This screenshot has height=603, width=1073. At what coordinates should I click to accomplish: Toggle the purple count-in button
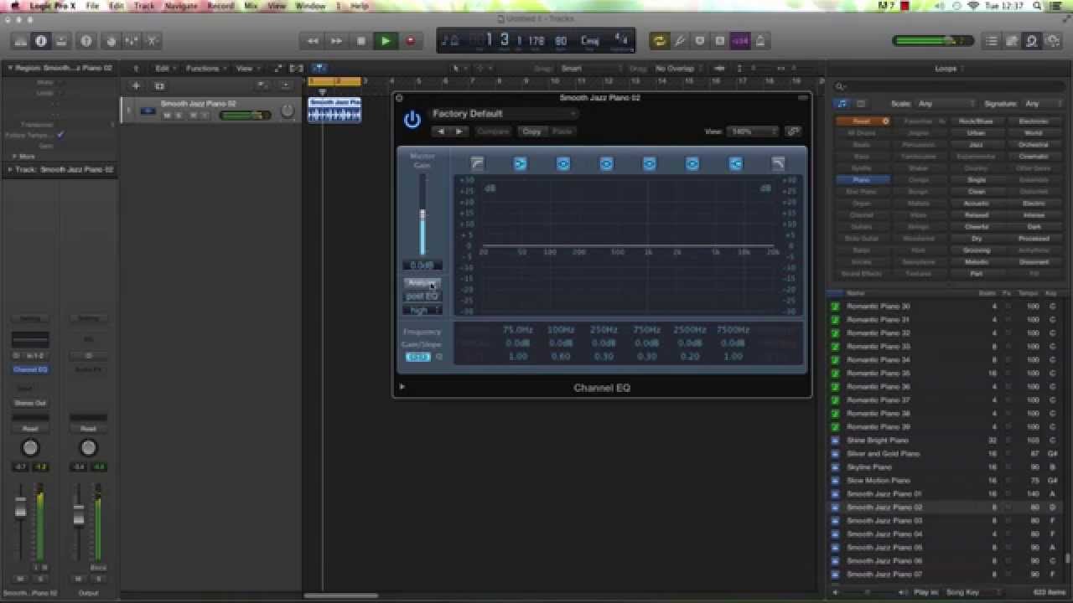740,41
